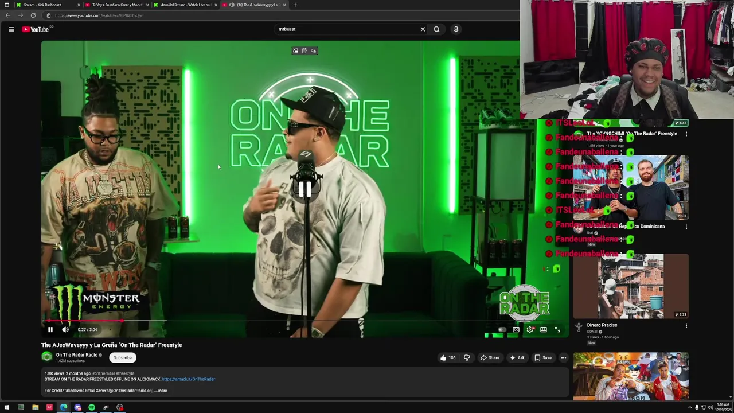Share the freestyle video
Image resolution: width=734 pixels, height=413 pixels.
tap(490, 357)
